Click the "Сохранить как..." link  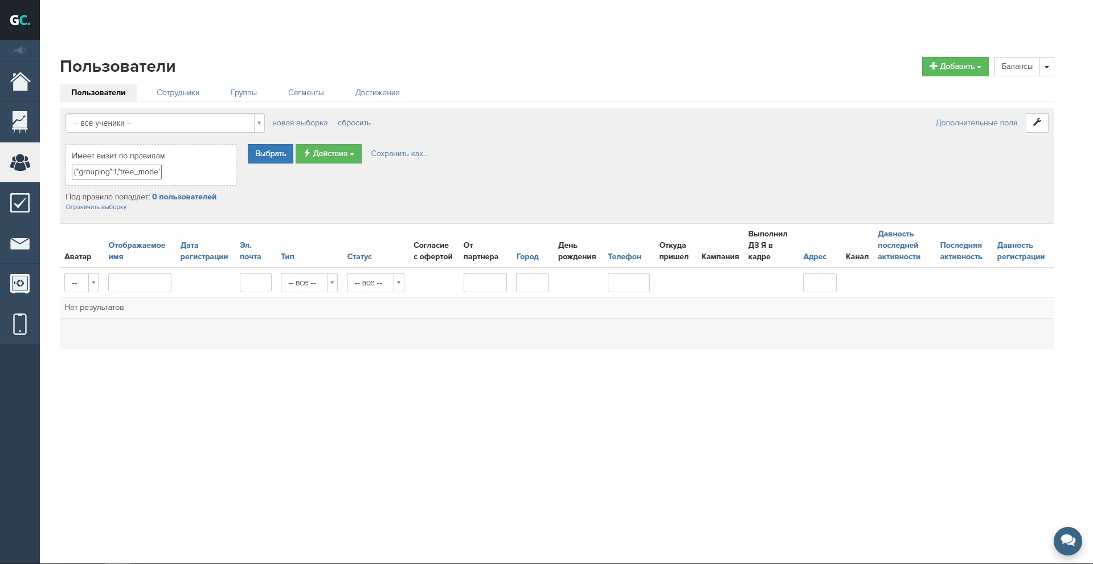[400, 154]
